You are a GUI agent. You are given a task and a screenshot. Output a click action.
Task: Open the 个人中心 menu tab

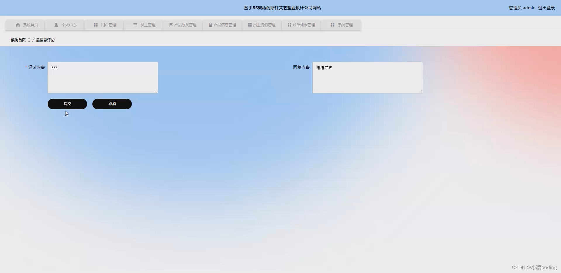point(64,25)
